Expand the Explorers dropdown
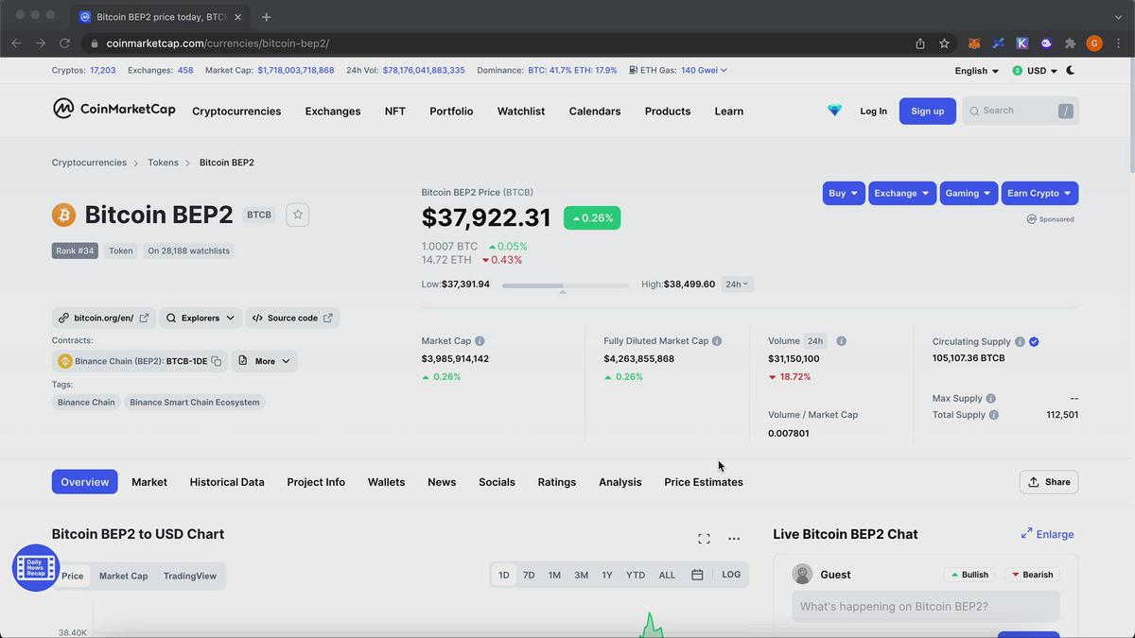The width and height of the screenshot is (1135, 638). (201, 318)
